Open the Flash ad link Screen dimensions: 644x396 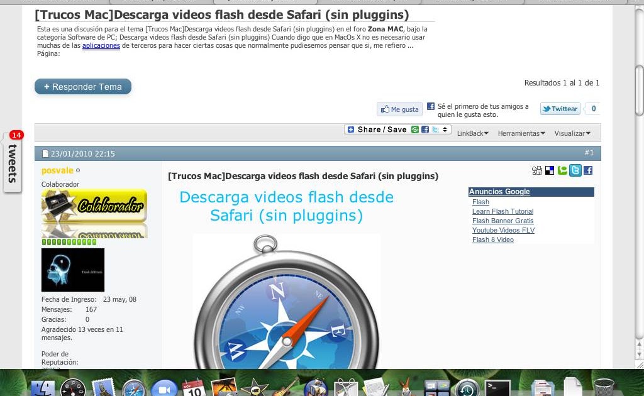tap(480, 202)
